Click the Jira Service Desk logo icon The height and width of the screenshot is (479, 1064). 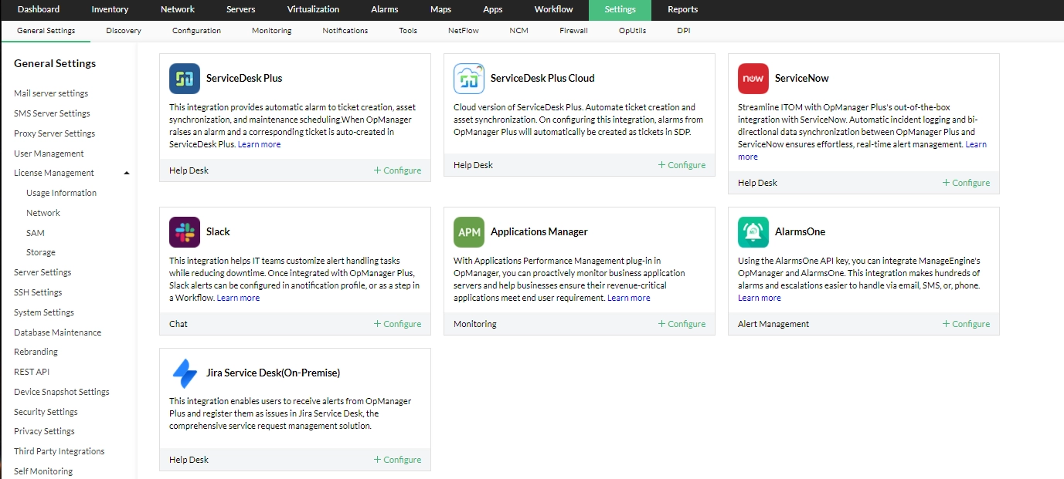pyautogui.click(x=185, y=373)
